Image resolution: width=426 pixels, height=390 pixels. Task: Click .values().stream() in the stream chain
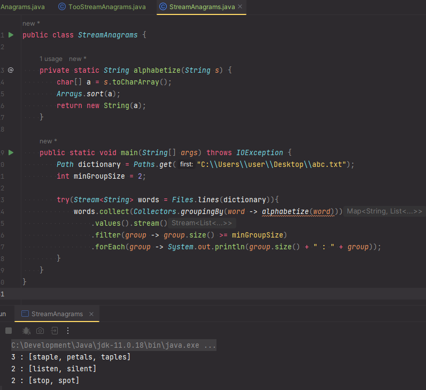pyautogui.click(x=129, y=223)
